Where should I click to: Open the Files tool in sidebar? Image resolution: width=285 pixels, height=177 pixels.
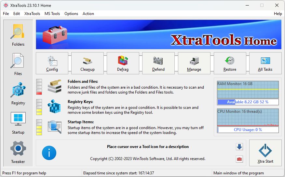pos(18,64)
